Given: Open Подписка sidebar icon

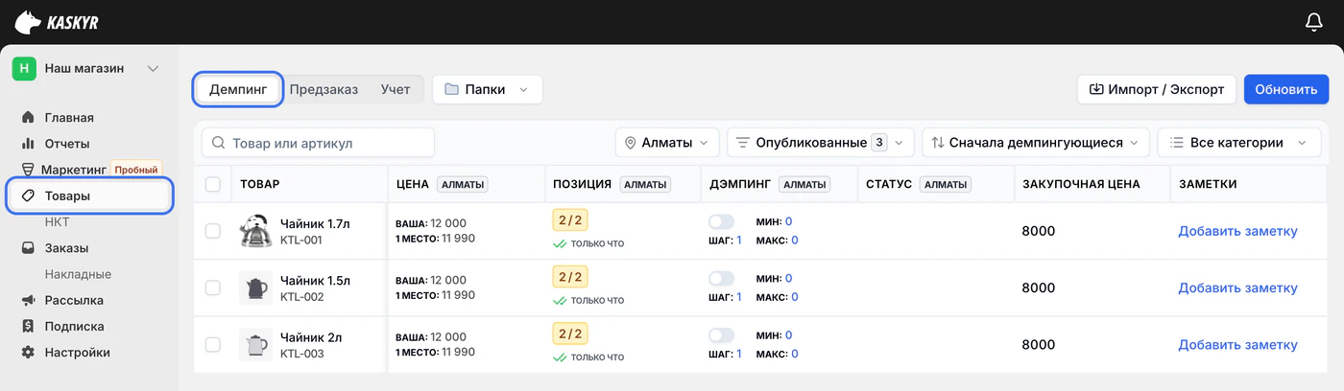Looking at the screenshot, I should tap(28, 326).
